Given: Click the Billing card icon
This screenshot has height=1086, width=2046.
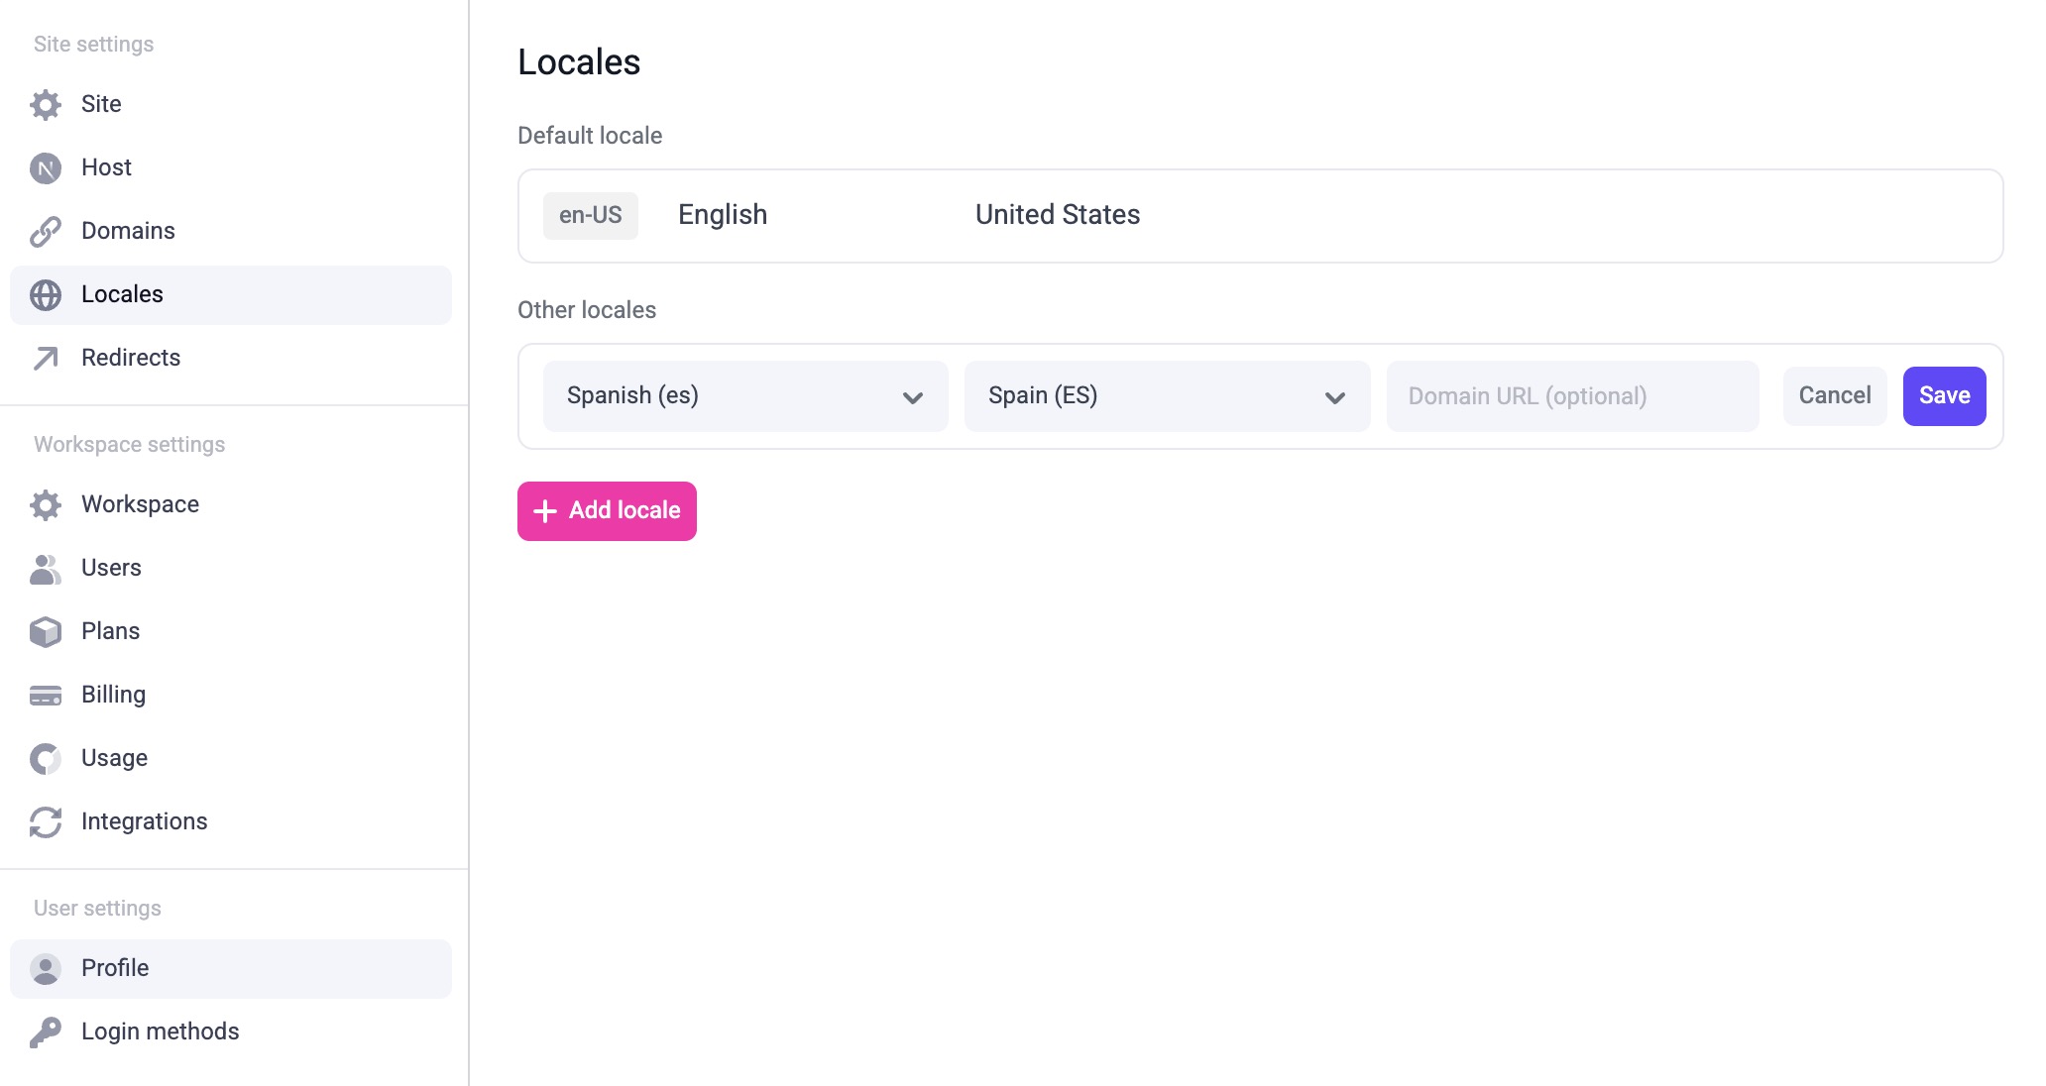Looking at the screenshot, I should (46, 694).
